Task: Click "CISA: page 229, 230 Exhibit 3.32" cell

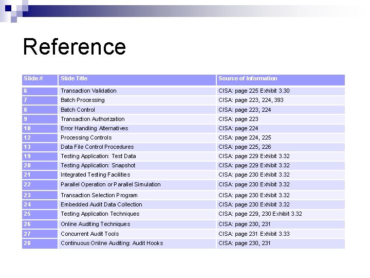Action: coord(281,214)
